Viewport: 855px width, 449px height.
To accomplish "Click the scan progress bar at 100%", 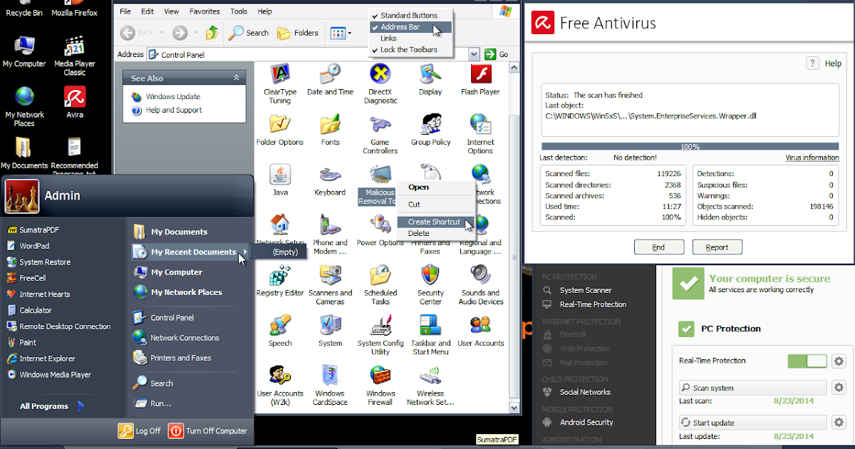I will point(690,147).
